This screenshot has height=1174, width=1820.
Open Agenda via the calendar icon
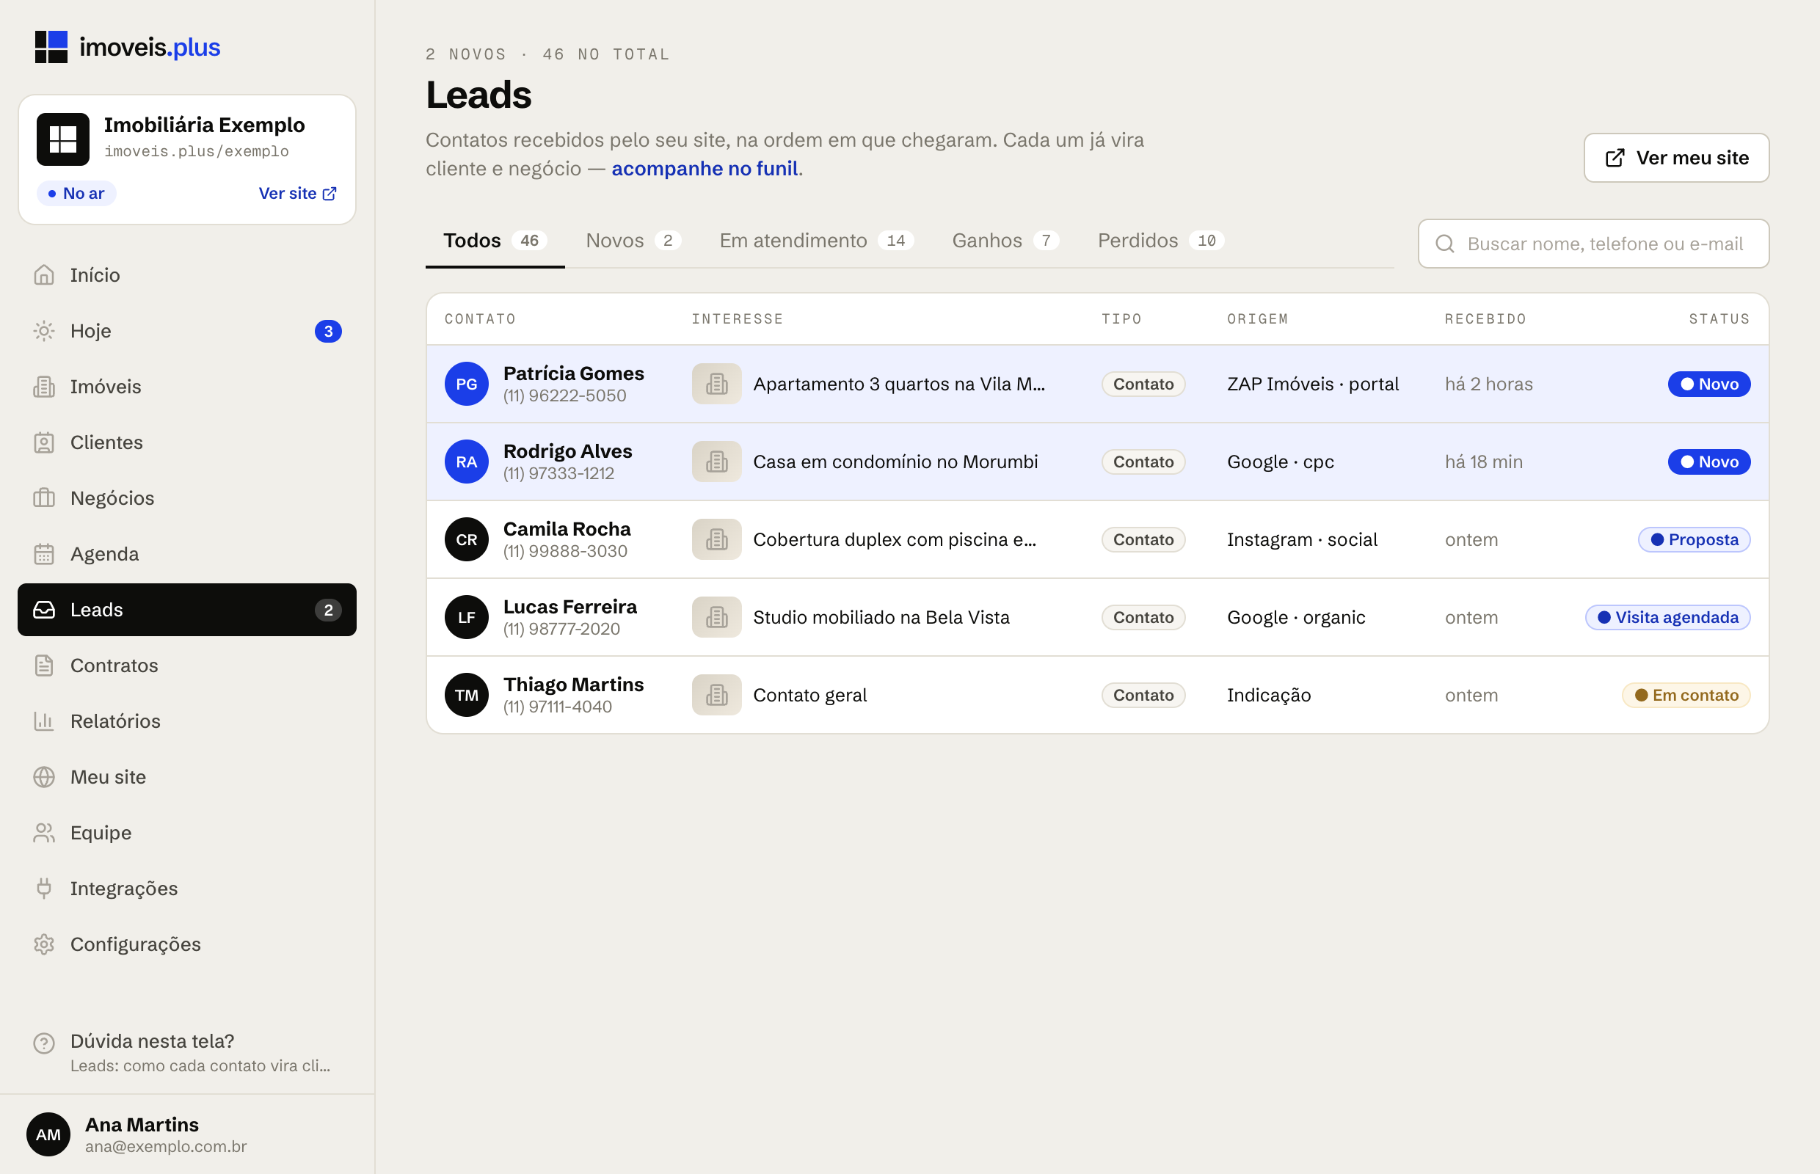tap(44, 554)
